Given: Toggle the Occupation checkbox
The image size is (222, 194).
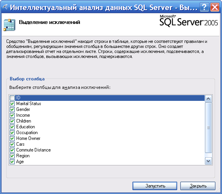Looking at the screenshot, I should click(12, 133).
